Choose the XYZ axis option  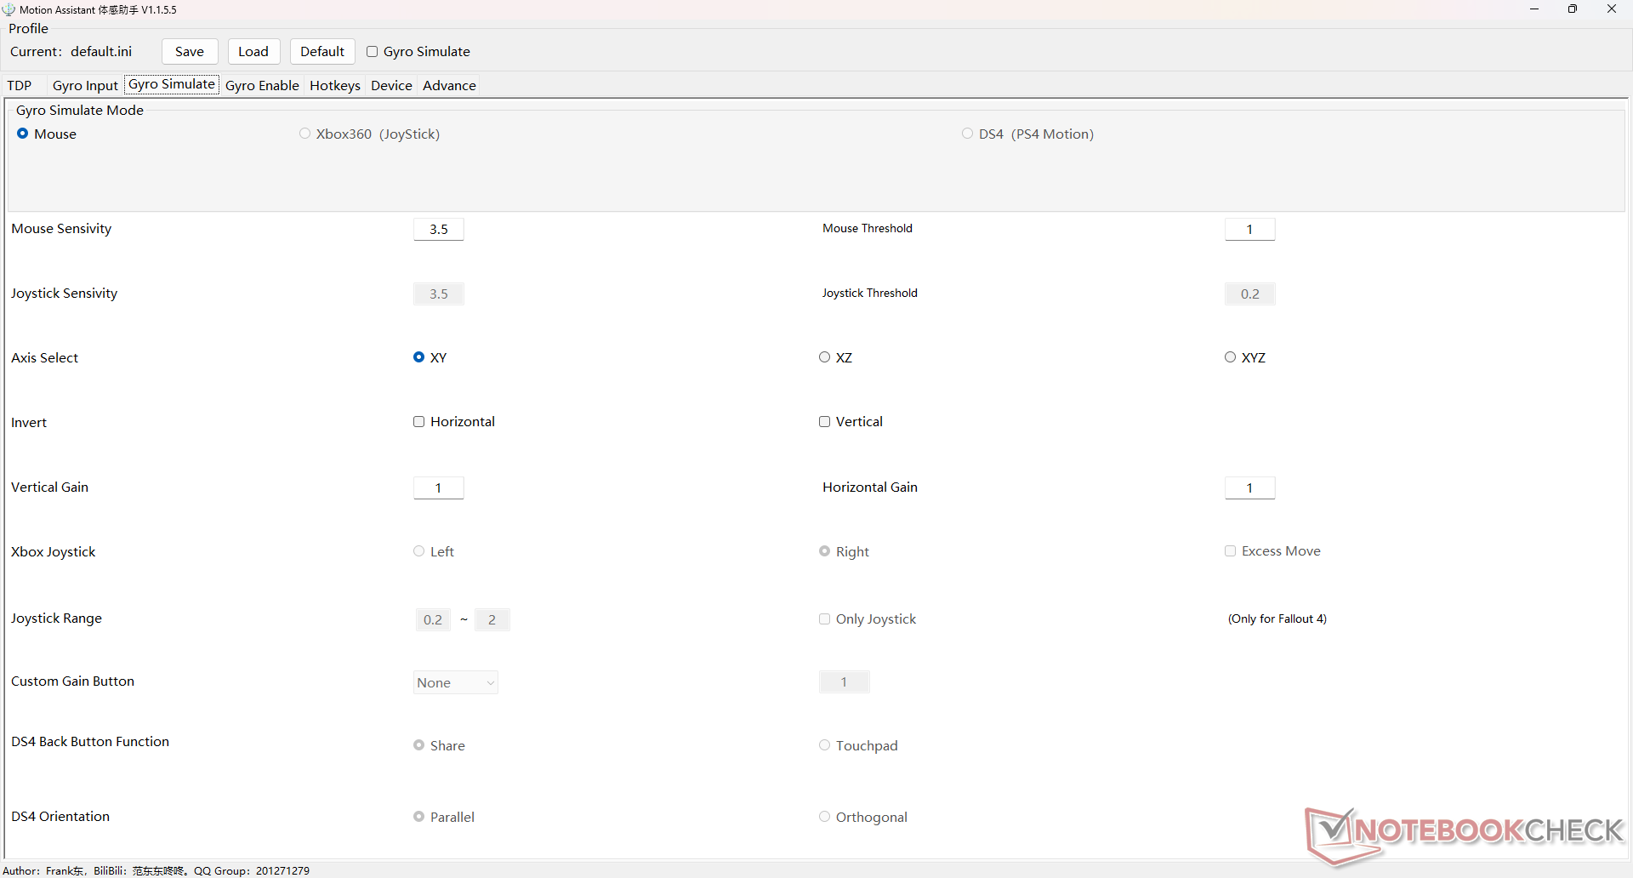click(x=1231, y=357)
